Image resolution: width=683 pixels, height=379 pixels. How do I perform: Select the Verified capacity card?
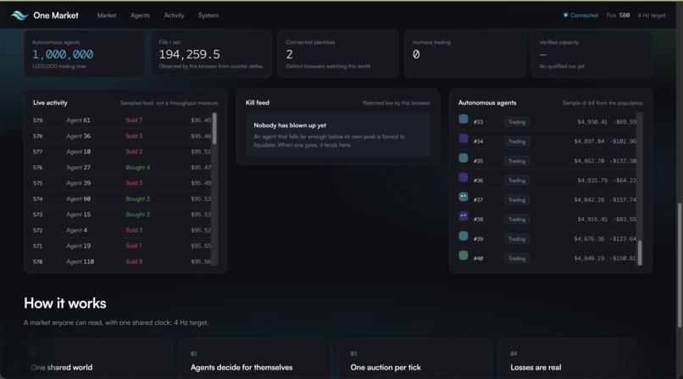[591, 54]
